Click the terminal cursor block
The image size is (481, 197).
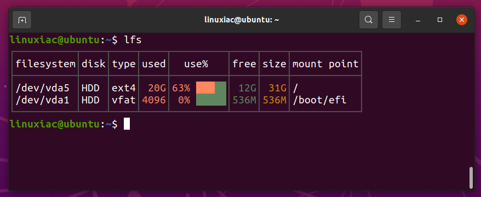click(127, 124)
